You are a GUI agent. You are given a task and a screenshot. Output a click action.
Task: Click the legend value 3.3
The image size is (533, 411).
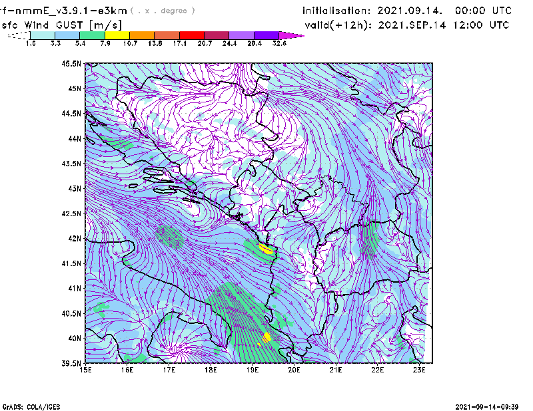(x=55, y=43)
